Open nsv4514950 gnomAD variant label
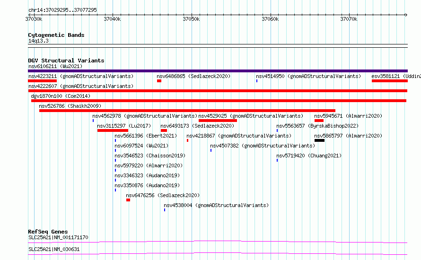 pyautogui.click(x=308, y=76)
